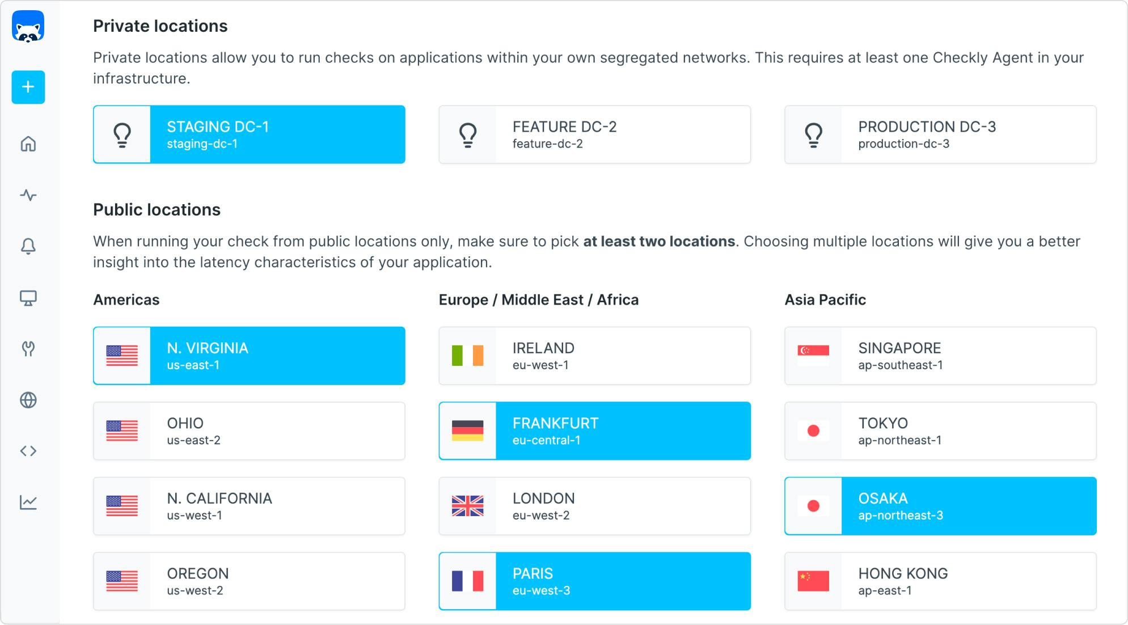Click the blue plus create button
This screenshot has width=1128, height=625.
[28, 87]
